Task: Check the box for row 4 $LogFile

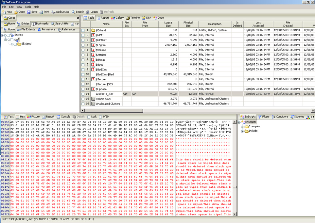Action: click(83, 45)
